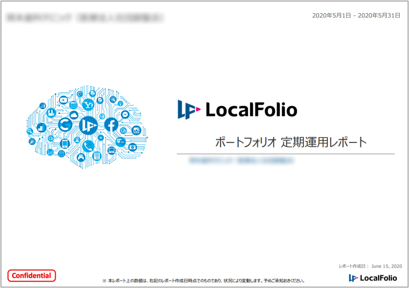The height and width of the screenshot is (288, 409).
Task: Click the title ポートフォリオ 定期運用レポート
Action: coord(291,142)
